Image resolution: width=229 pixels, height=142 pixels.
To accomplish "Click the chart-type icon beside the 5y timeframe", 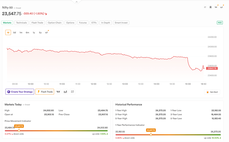I will (x=46, y=32).
